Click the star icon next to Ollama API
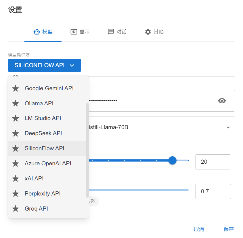Viewport: 243px width, 238px height. click(x=15, y=103)
